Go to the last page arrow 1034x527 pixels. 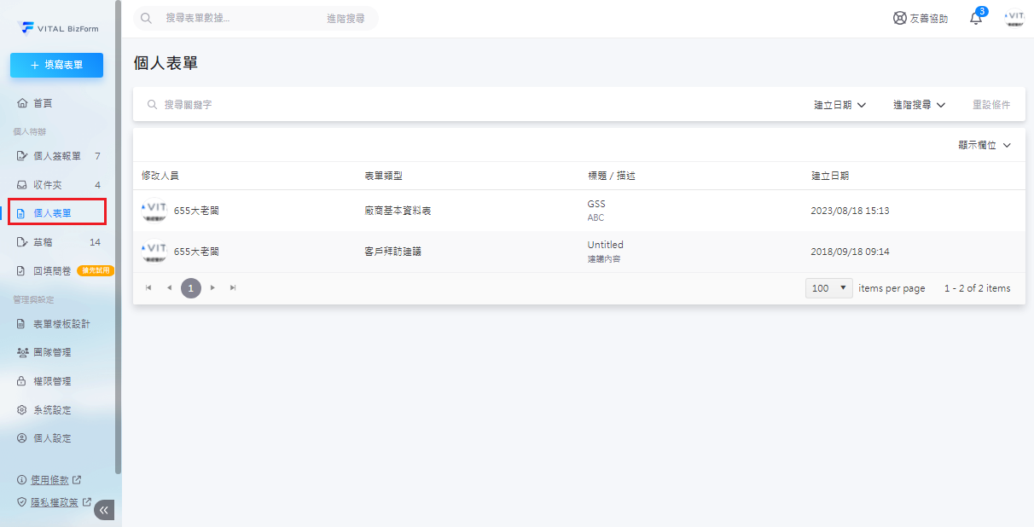point(233,288)
